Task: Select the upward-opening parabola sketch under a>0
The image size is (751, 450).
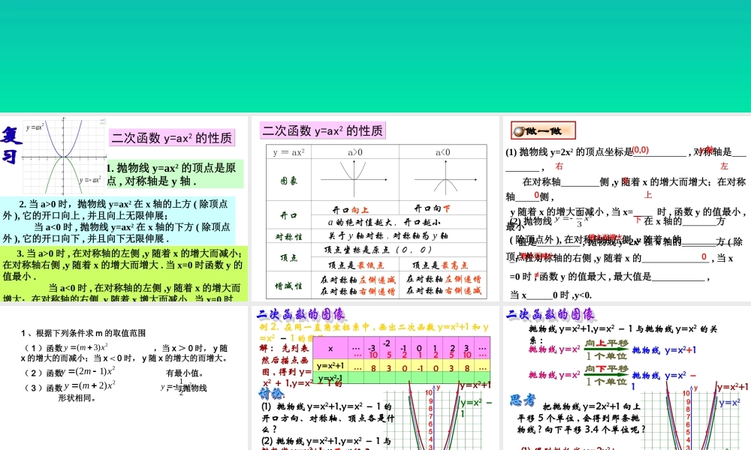Action: pos(354,179)
